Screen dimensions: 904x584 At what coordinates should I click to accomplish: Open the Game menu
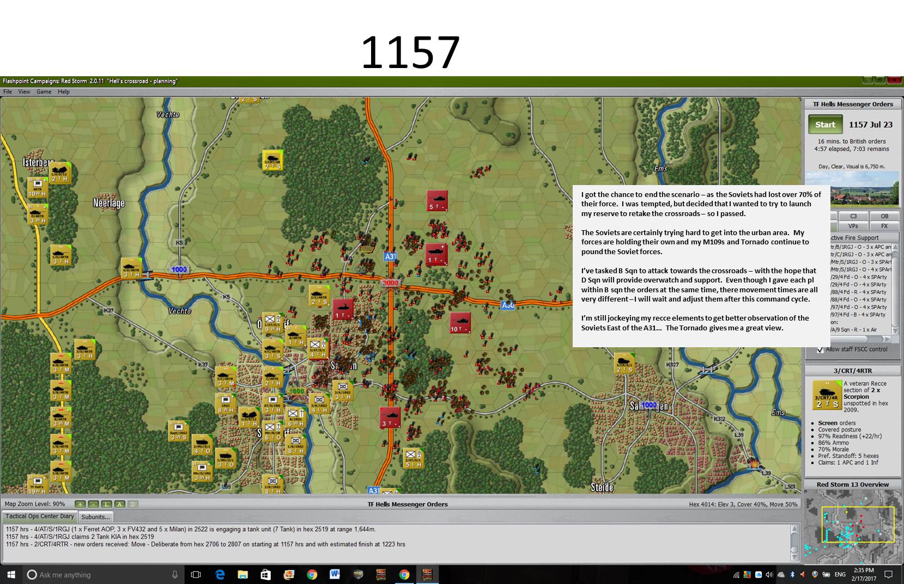44,91
